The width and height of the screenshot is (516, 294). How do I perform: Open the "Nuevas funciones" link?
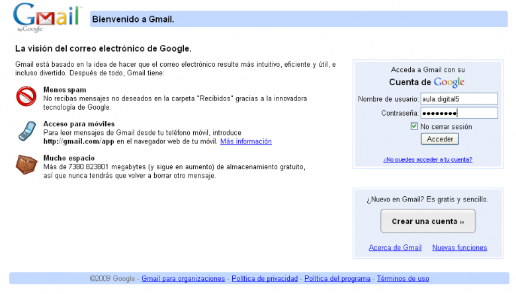tap(459, 248)
